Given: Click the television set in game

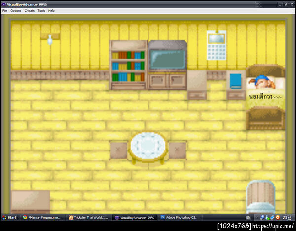Looking at the screenshot, I should [167, 56].
